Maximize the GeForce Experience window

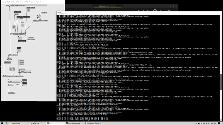[x=174, y=6]
